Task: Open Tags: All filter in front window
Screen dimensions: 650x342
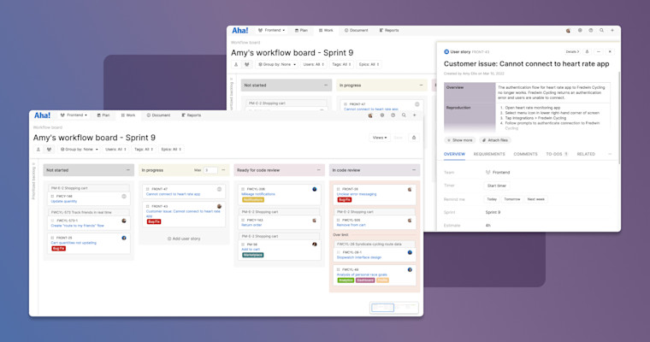Action: 144,150
